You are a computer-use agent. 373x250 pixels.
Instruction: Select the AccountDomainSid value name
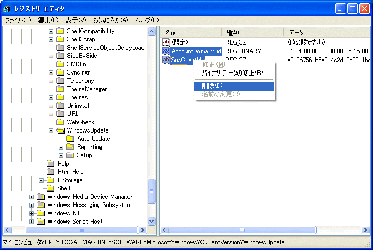pyautogui.click(x=196, y=51)
